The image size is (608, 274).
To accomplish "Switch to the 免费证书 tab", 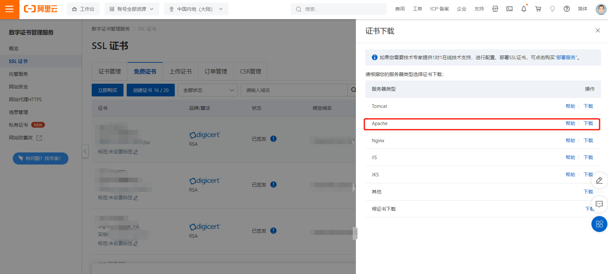I will coord(145,71).
